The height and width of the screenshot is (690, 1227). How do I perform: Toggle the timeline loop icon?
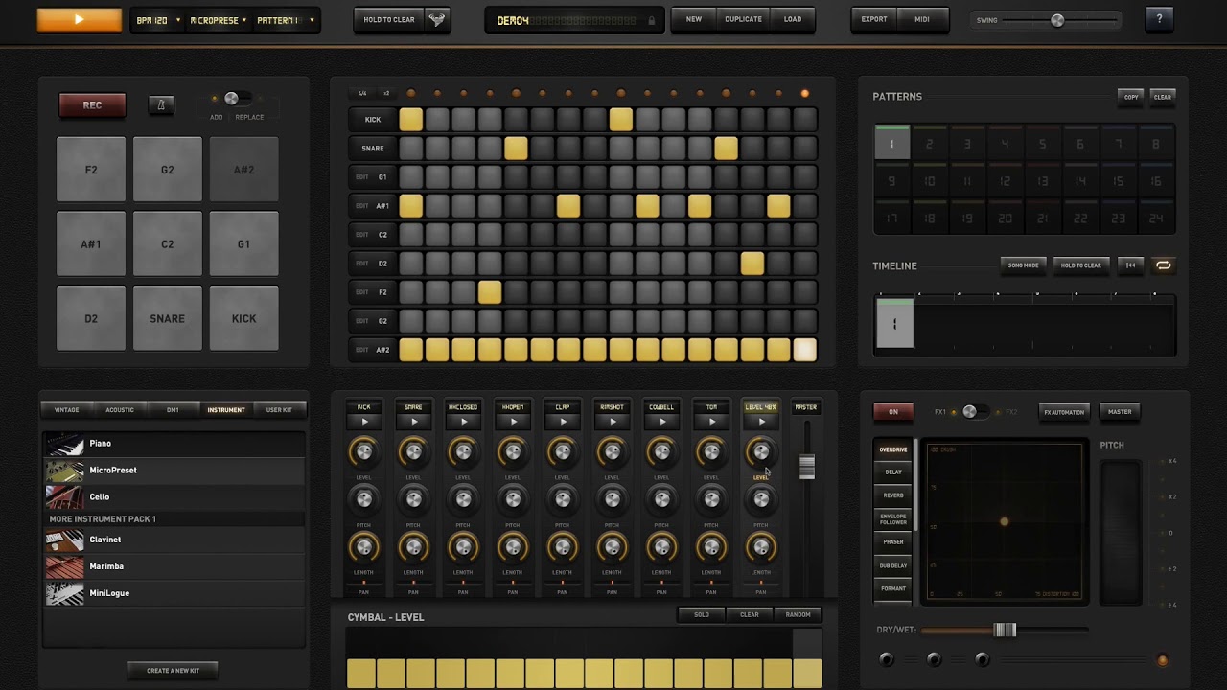[x=1163, y=265]
